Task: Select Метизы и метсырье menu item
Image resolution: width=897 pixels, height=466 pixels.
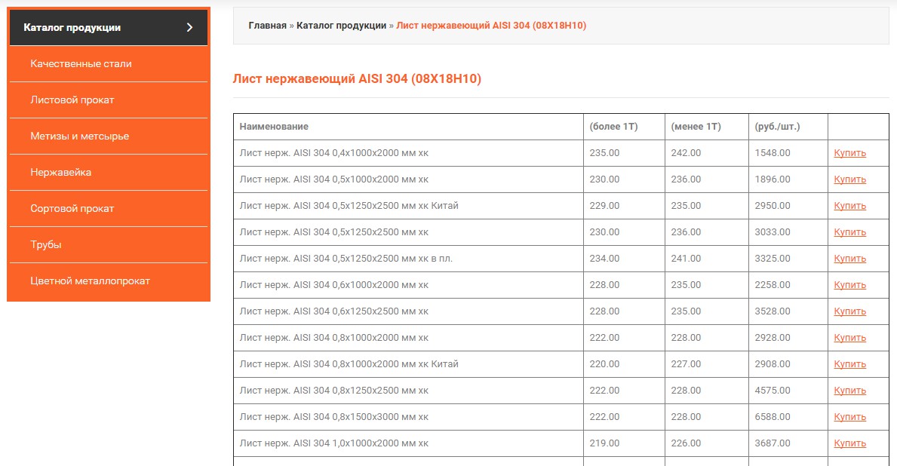Action: 80,136
